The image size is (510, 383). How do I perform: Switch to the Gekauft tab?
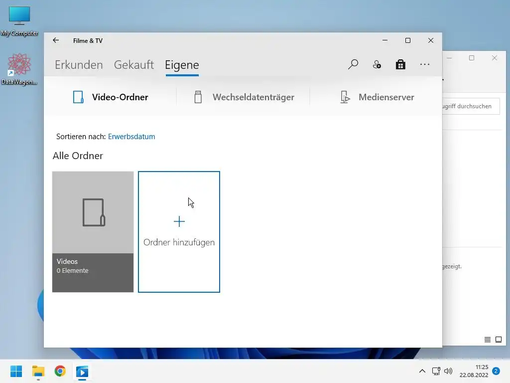133,65
